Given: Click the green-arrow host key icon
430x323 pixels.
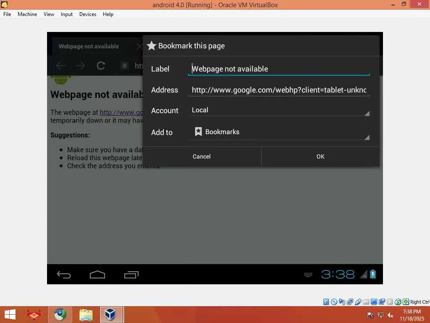Looking at the screenshot, I should tap(406, 302).
